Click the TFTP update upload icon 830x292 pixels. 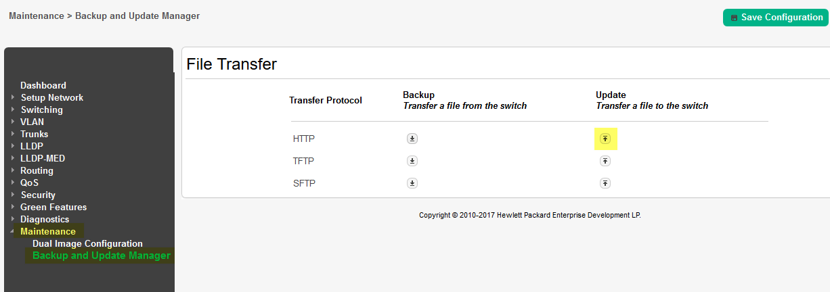(x=605, y=161)
